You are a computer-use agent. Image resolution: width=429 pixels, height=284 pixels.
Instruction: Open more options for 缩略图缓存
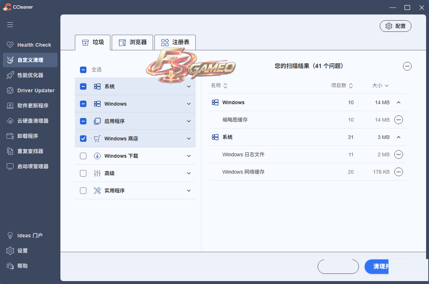point(399,120)
